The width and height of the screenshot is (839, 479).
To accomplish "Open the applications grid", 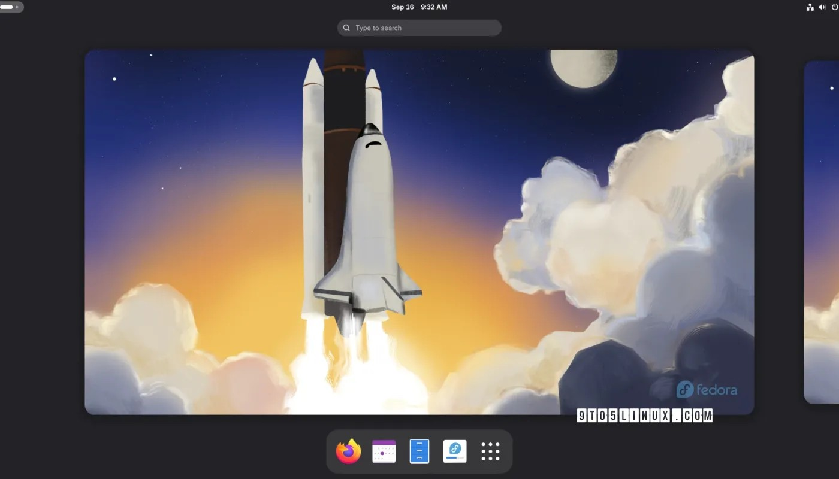I will (490, 451).
